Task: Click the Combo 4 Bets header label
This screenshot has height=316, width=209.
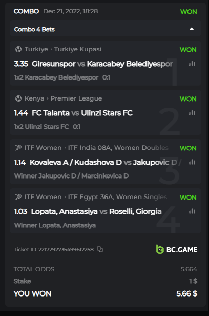Action: (x=34, y=29)
